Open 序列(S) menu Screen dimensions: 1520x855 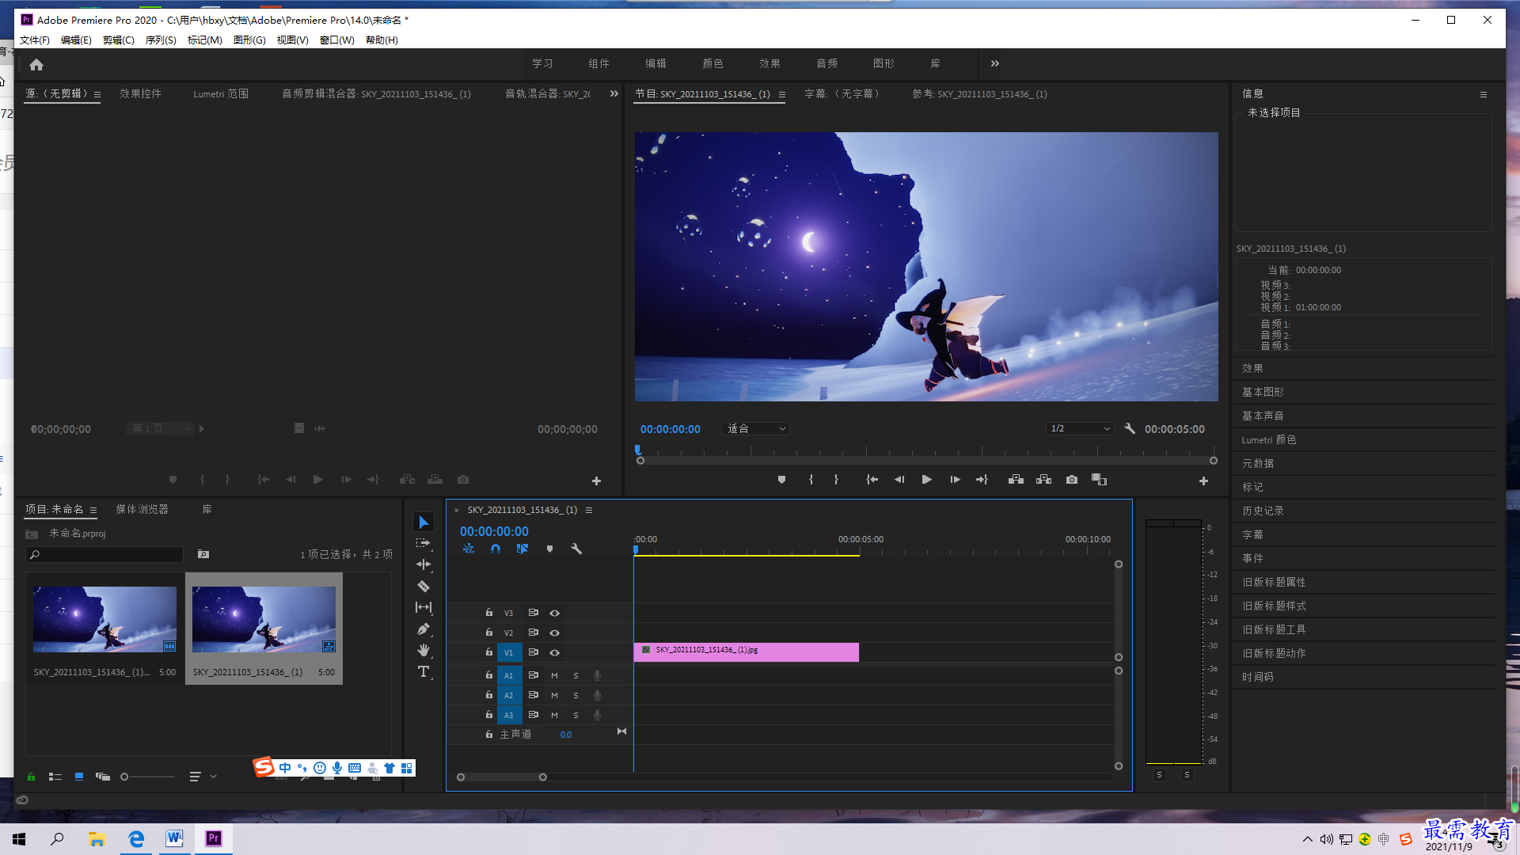click(161, 40)
